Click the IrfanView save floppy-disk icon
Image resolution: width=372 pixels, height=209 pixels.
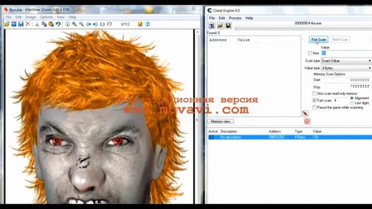[x=21, y=24]
